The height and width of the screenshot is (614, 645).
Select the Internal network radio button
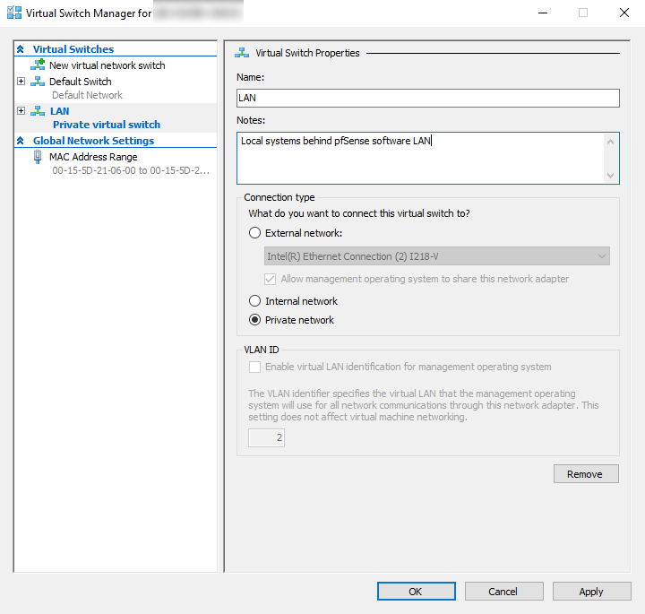pos(255,301)
